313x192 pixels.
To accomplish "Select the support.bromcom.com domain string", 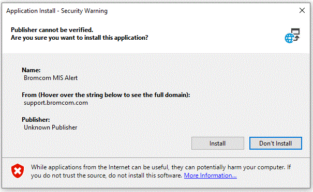I will click(56, 103).
